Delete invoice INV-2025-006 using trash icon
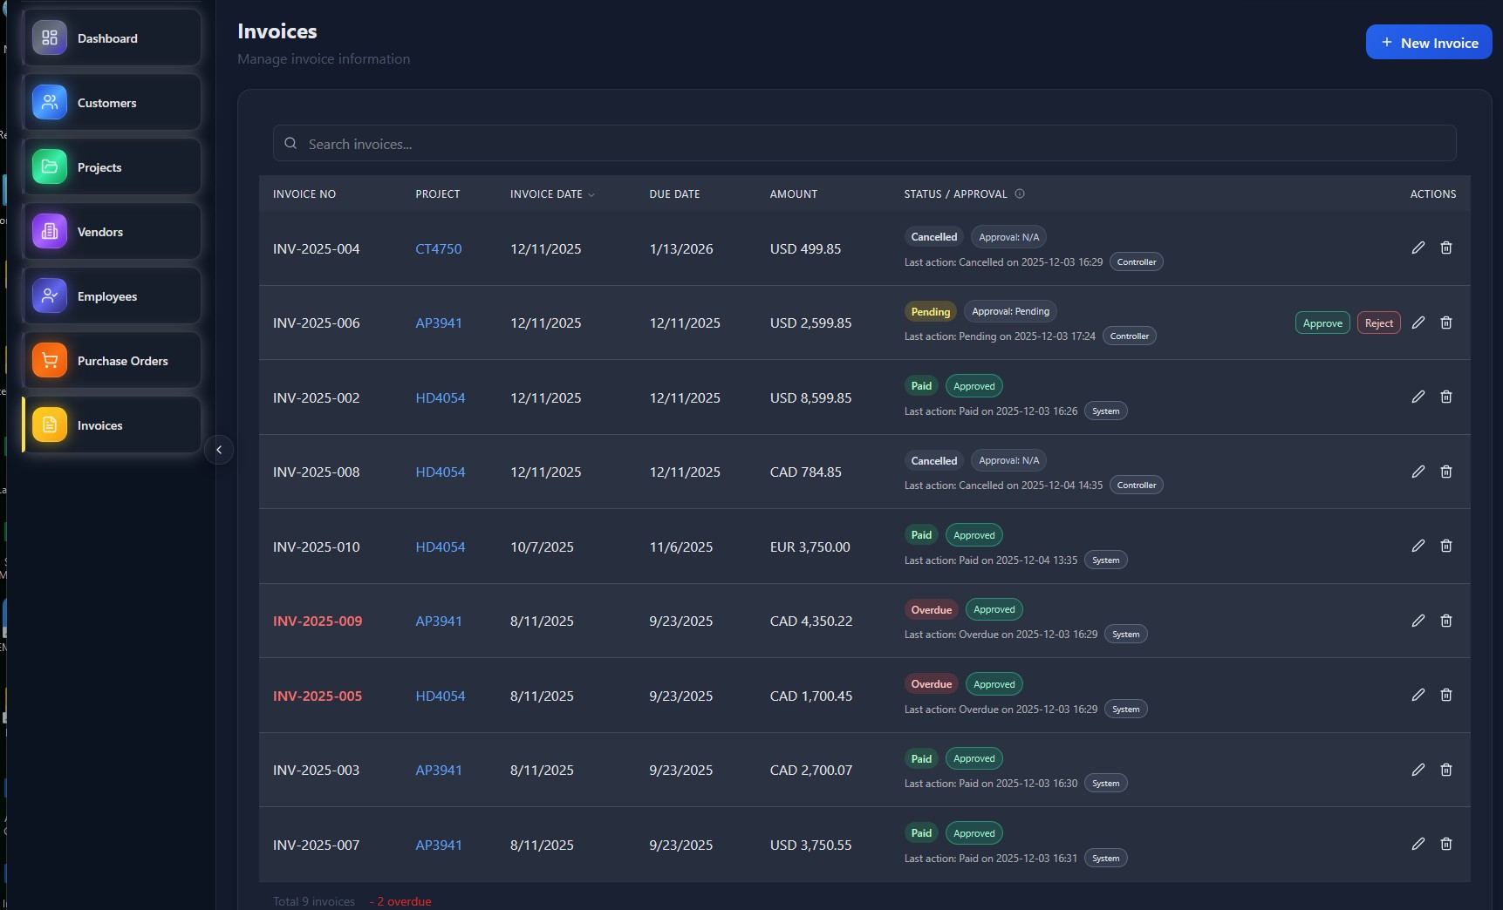 pos(1445,323)
